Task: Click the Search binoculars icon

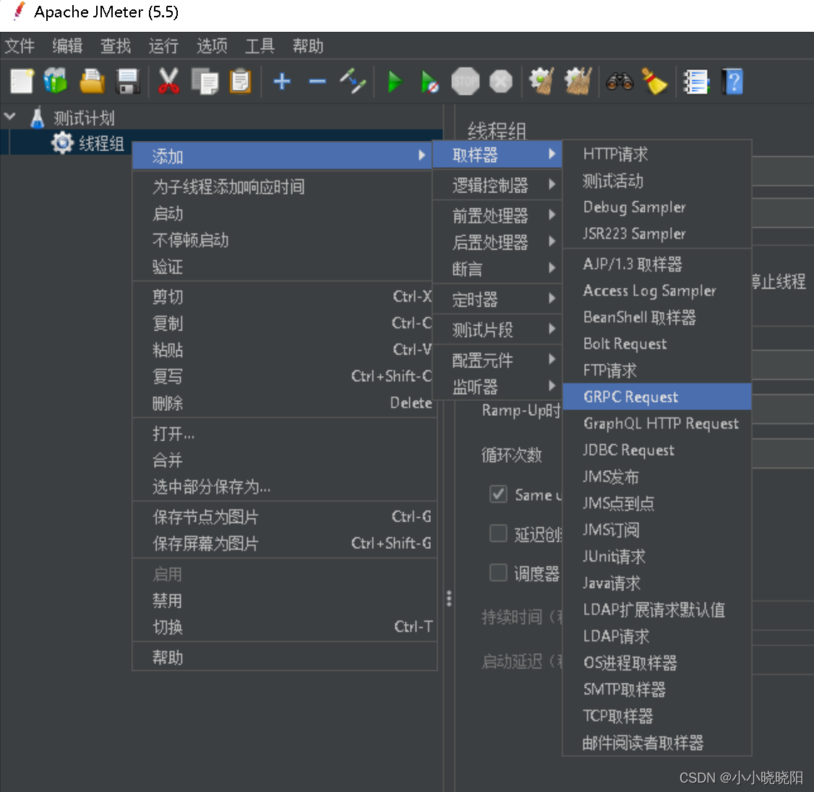Action: tap(620, 82)
